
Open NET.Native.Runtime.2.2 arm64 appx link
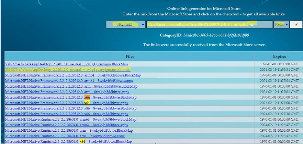(x=67, y=125)
